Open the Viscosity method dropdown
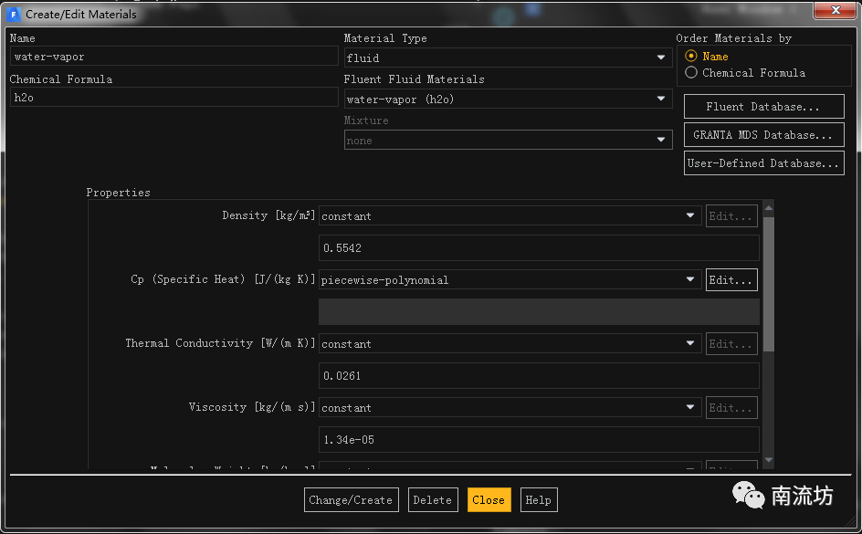Image resolution: width=862 pixels, height=534 pixels. point(510,408)
